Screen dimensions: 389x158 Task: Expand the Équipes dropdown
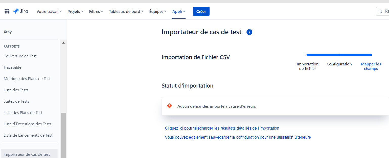pos(157,11)
